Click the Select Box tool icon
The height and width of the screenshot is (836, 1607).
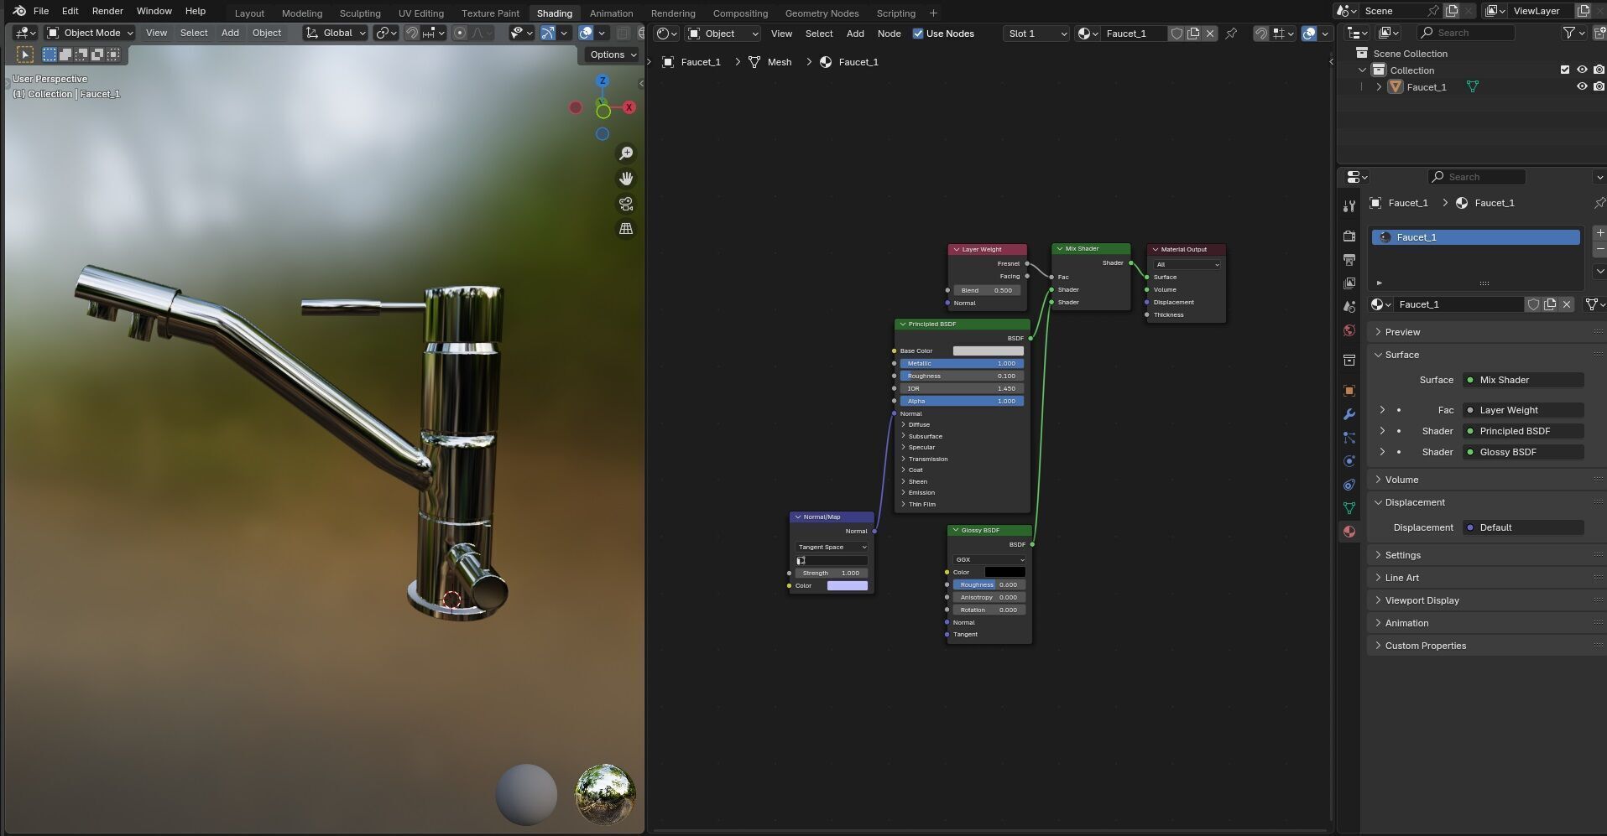[x=25, y=55]
